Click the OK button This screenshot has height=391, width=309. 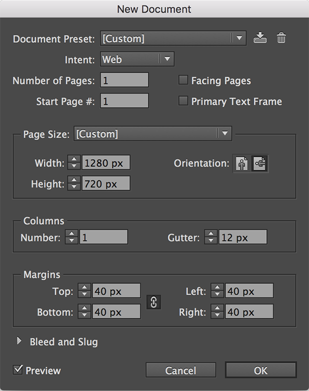261,370
